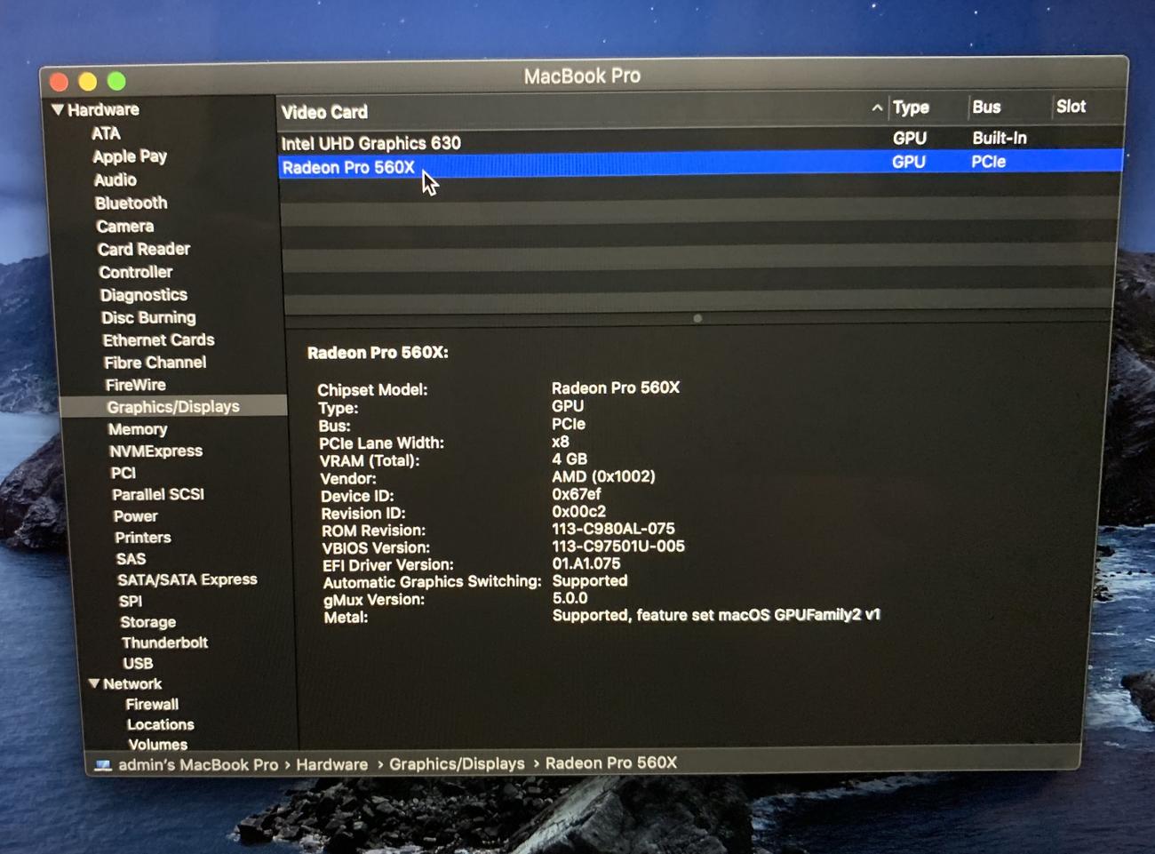The height and width of the screenshot is (854, 1155).
Task: Click the VBIOS Version value 113-C97501U-005
Action: tap(618, 547)
